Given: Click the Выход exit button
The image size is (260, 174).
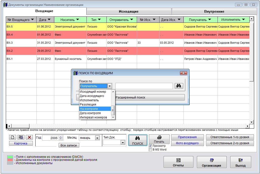Looking at the screenshot, I should tap(240, 162).
